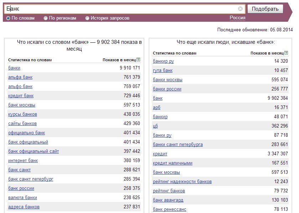
Task: Select the "По словам" radio option
Action: click(8, 18)
